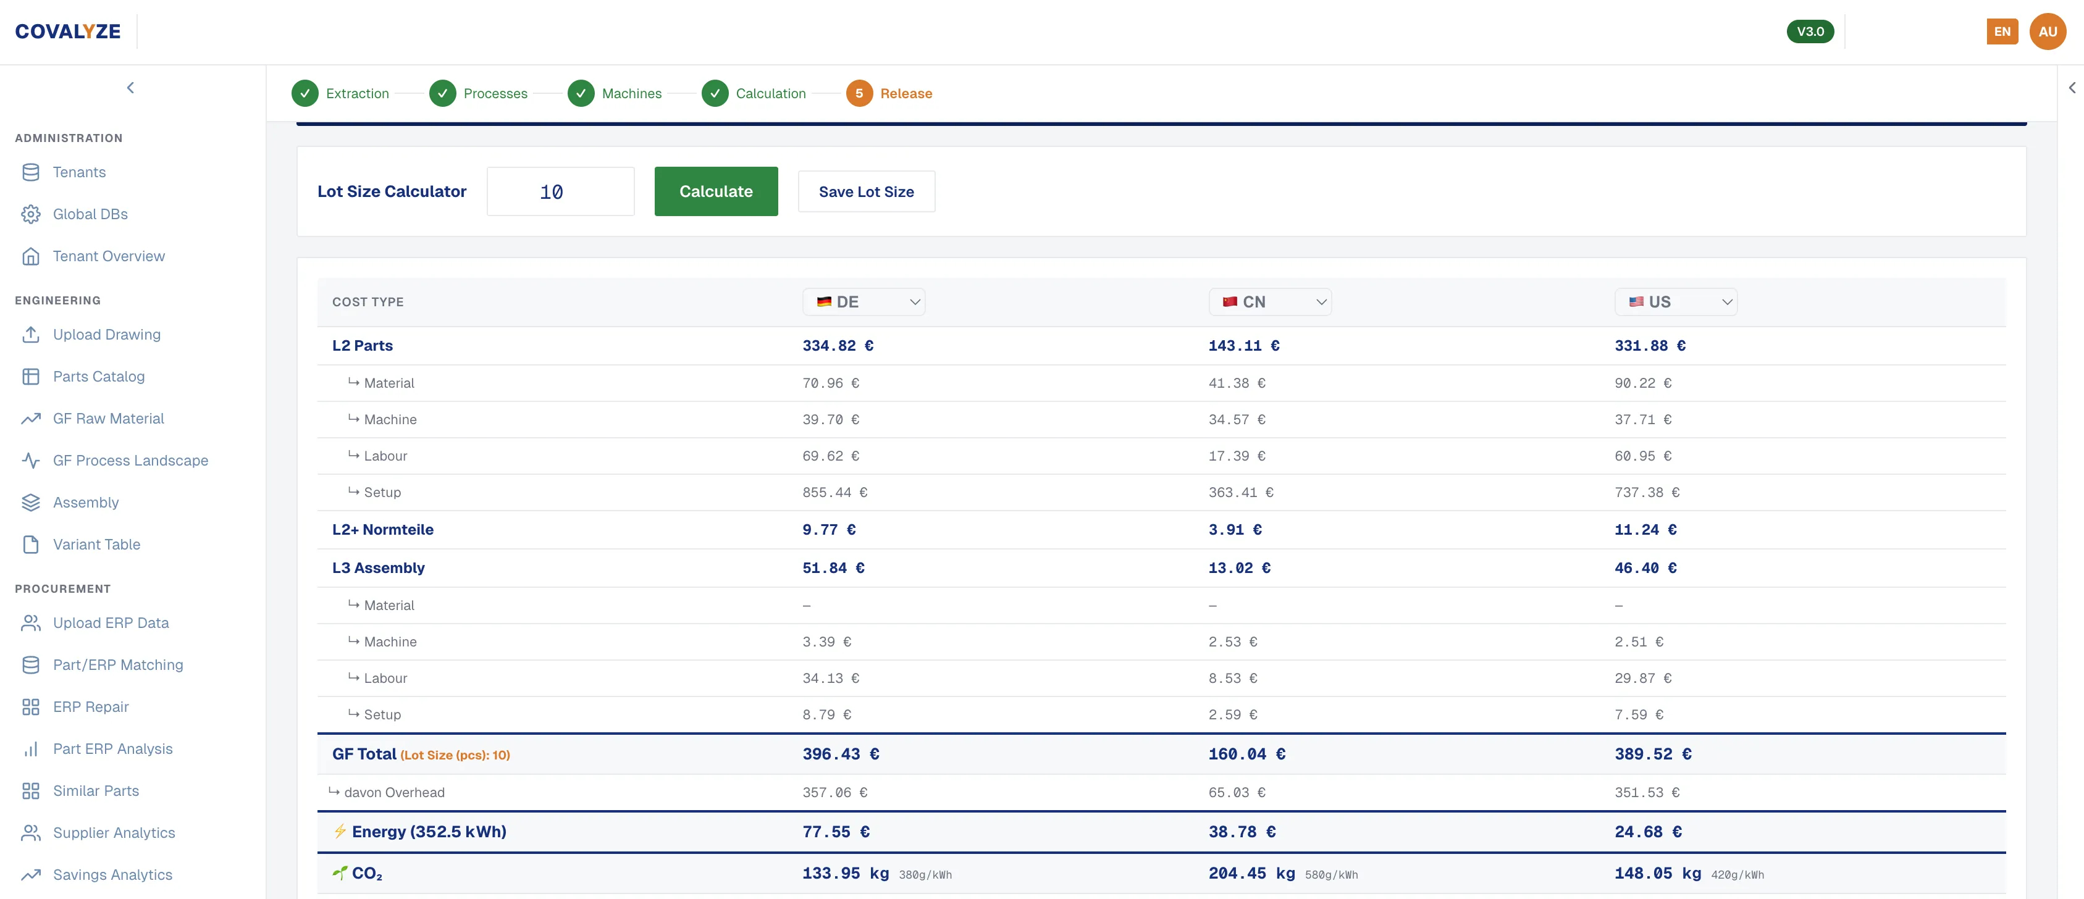Click the green Calculate button
Screen dimensions: 2084x899
click(716, 191)
